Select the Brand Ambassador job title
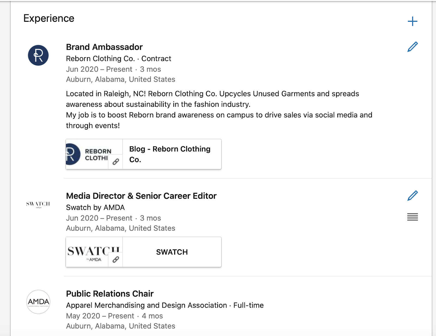Image resolution: width=436 pixels, height=336 pixels. [x=104, y=47]
